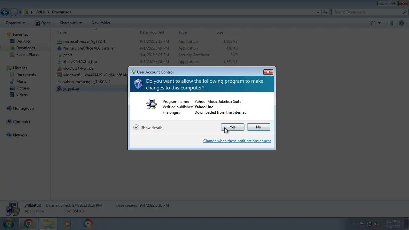Show hidden tray icons arrow
The image size is (409, 230).
point(353,224)
